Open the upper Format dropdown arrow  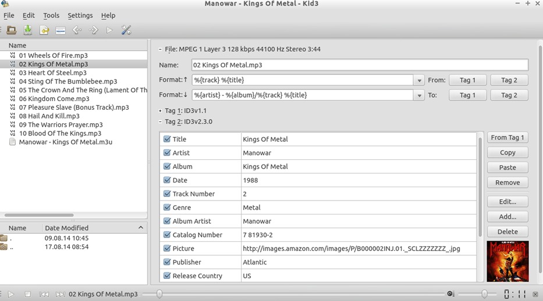419,80
